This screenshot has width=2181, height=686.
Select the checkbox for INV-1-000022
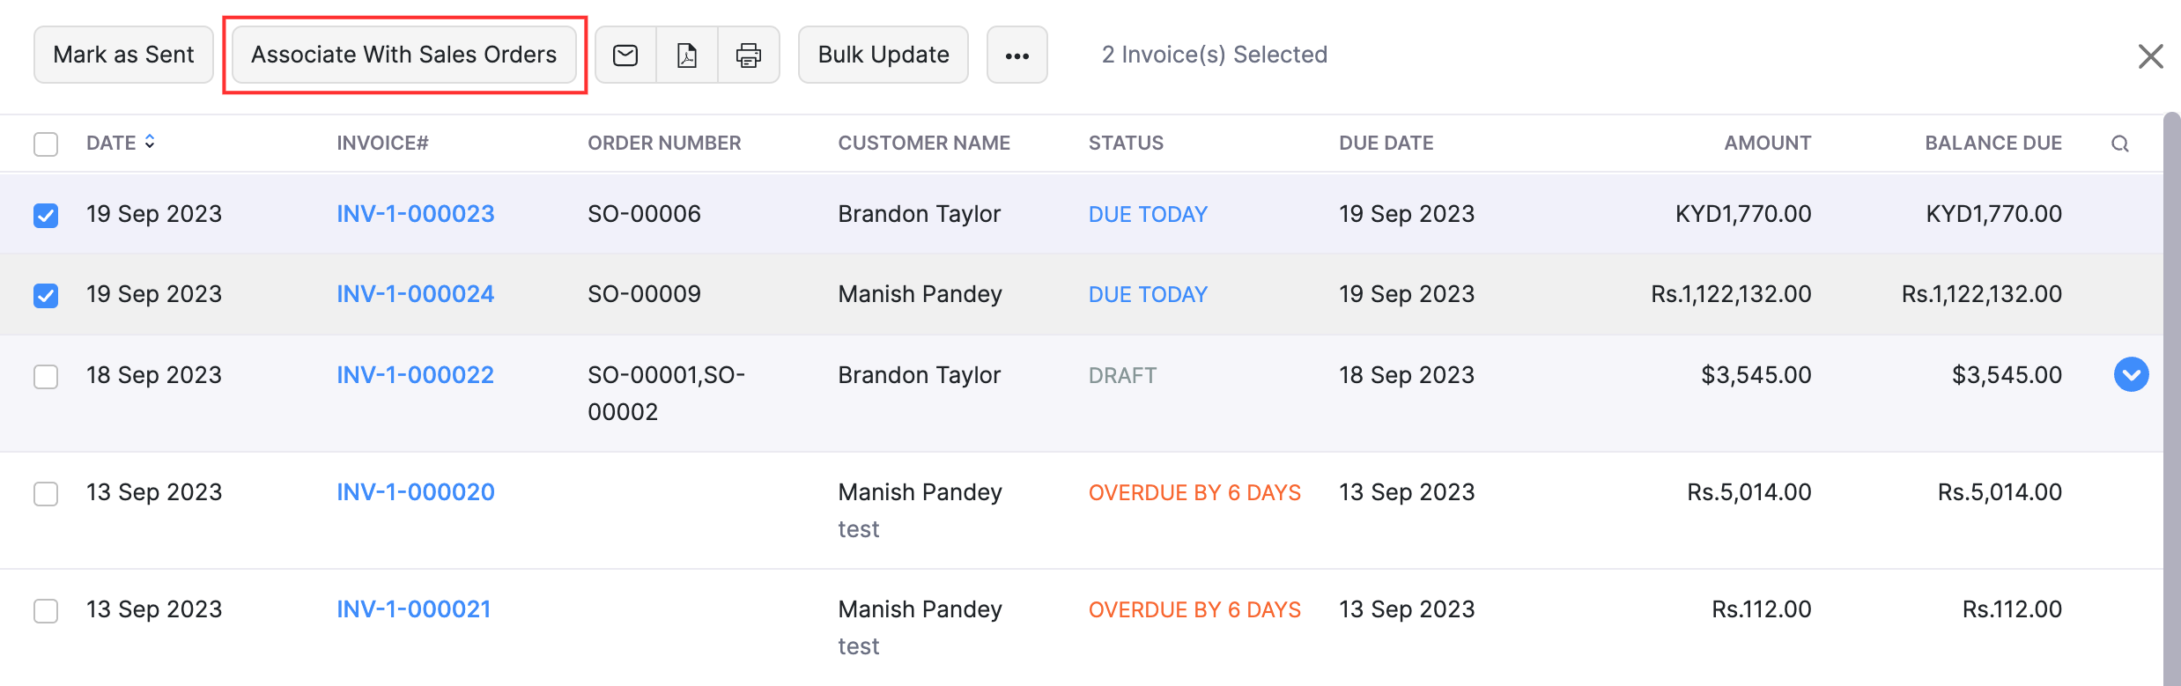click(x=46, y=375)
